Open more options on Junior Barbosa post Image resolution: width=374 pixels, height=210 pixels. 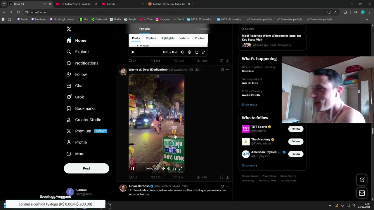point(228,186)
